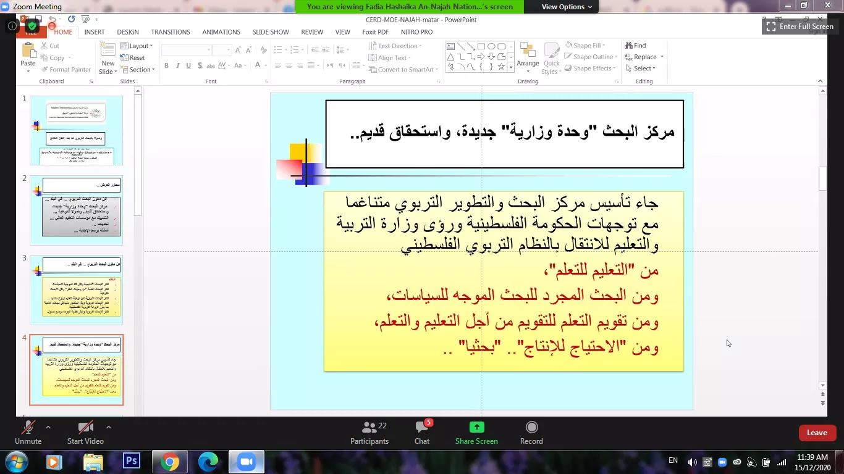Image resolution: width=844 pixels, height=474 pixels.
Task: Open the Participants panel
Action: pyautogui.click(x=369, y=432)
